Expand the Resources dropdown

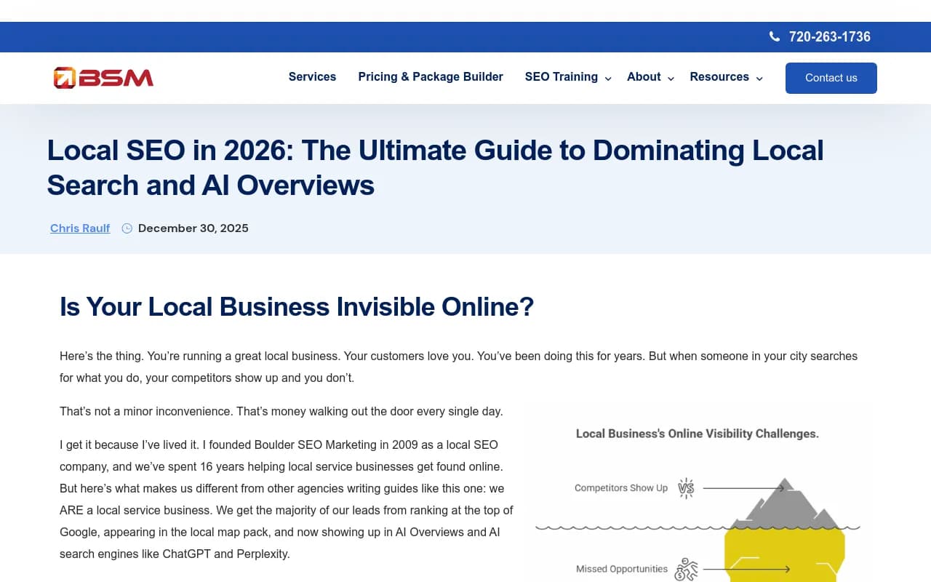(x=759, y=78)
